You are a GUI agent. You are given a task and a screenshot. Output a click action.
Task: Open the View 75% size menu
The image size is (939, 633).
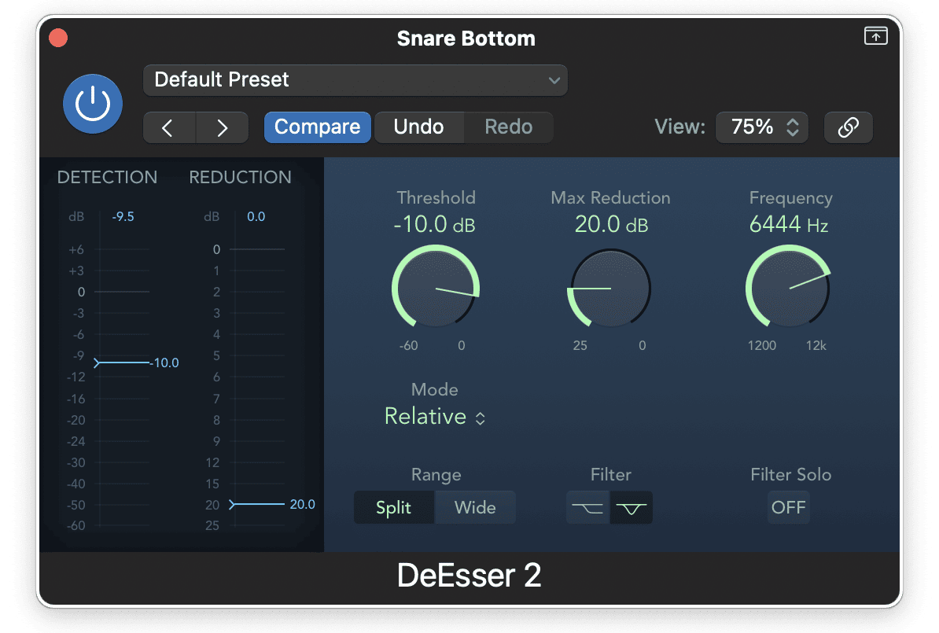pyautogui.click(x=762, y=127)
